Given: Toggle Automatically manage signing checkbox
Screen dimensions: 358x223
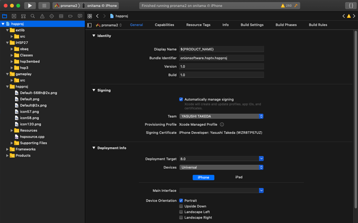Looking at the screenshot, I should coord(181,99).
